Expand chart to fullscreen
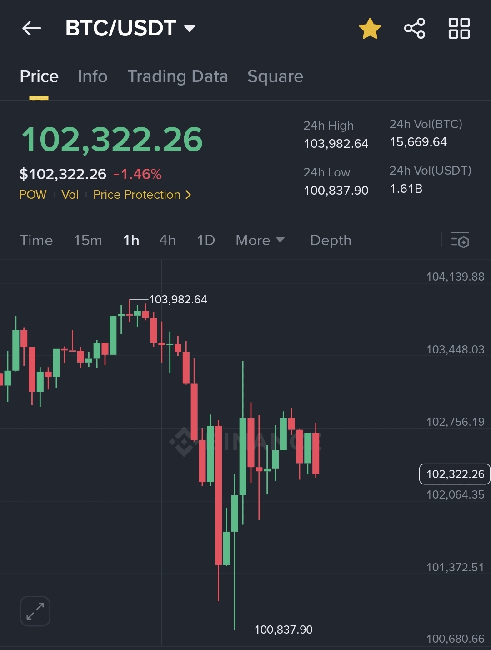 (x=35, y=611)
